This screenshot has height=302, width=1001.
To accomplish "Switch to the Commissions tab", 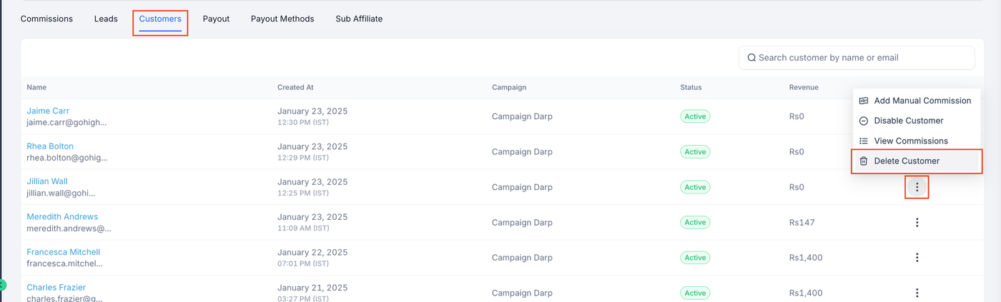I will pos(46,19).
